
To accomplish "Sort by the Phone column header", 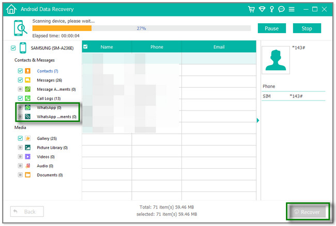I will 157,47.
